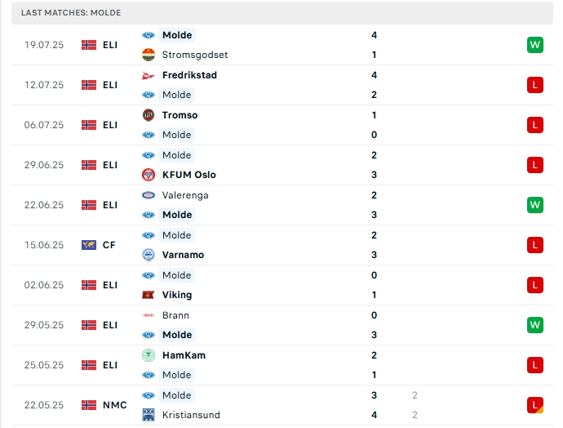Click the KFUM Oslo team logo
Screen dimensions: 563x428
[x=149, y=175]
